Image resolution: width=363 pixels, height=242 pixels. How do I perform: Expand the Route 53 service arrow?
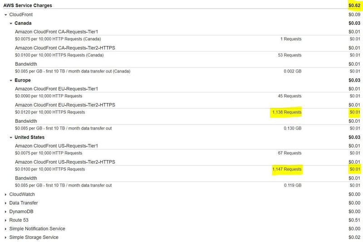[x=5, y=220]
